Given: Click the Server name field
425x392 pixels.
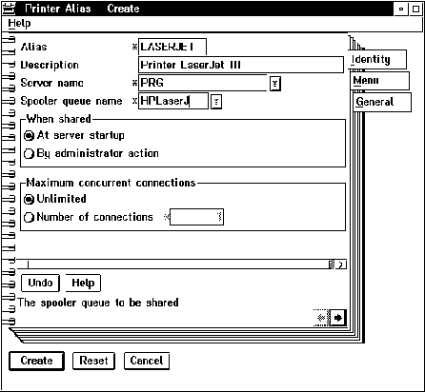Looking at the screenshot, I should click(203, 83).
